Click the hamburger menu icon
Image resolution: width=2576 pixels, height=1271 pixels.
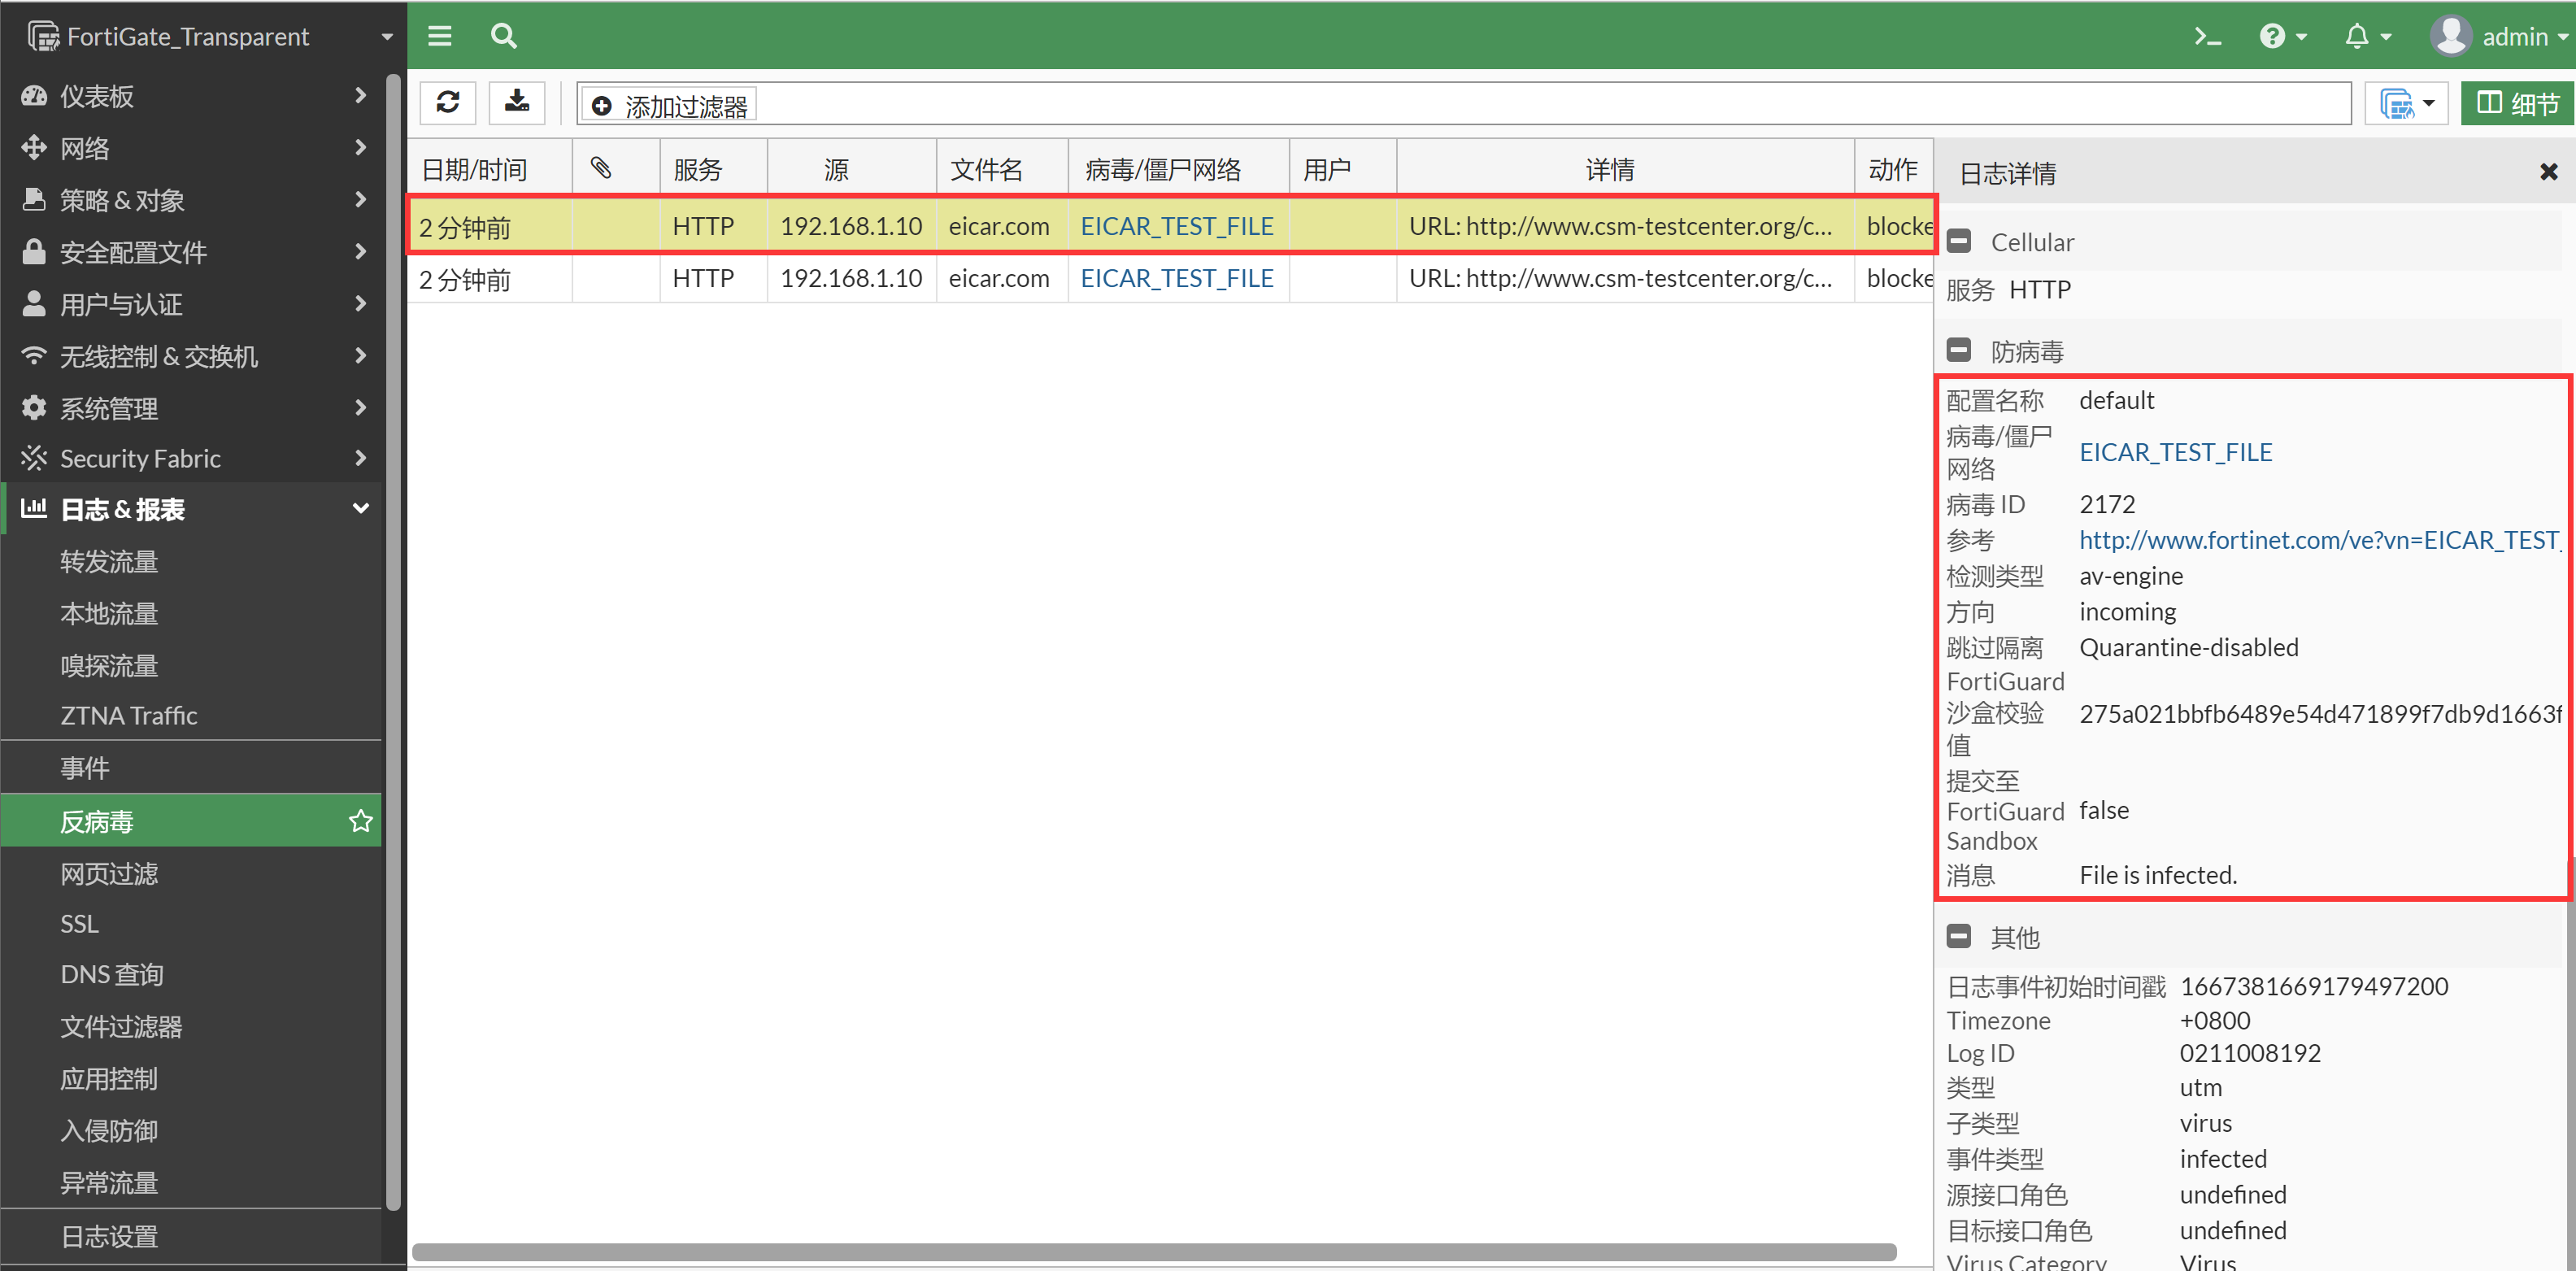pos(440,37)
